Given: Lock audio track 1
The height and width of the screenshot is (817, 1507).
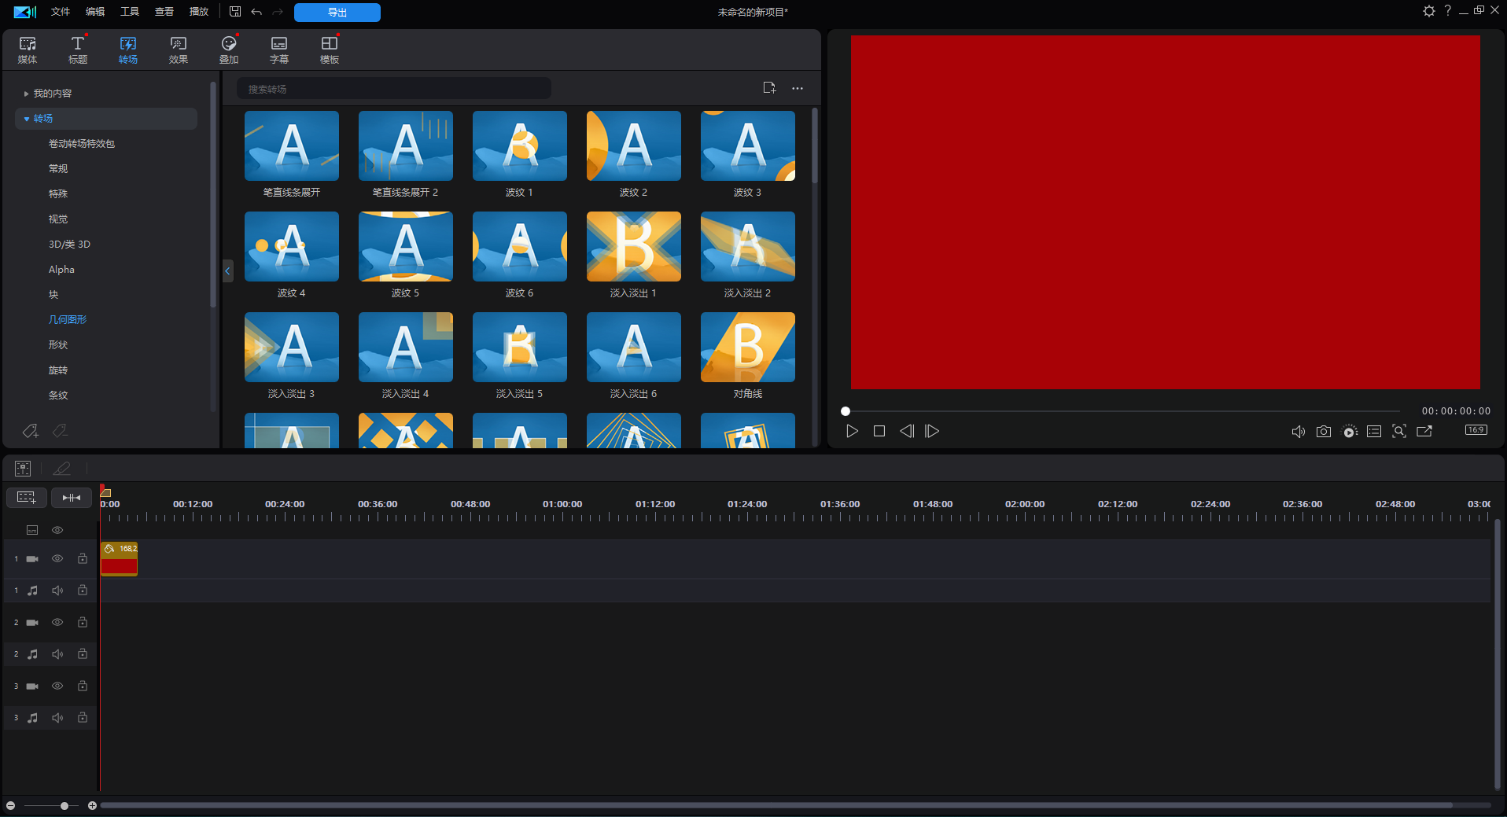Looking at the screenshot, I should coord(82,591).
